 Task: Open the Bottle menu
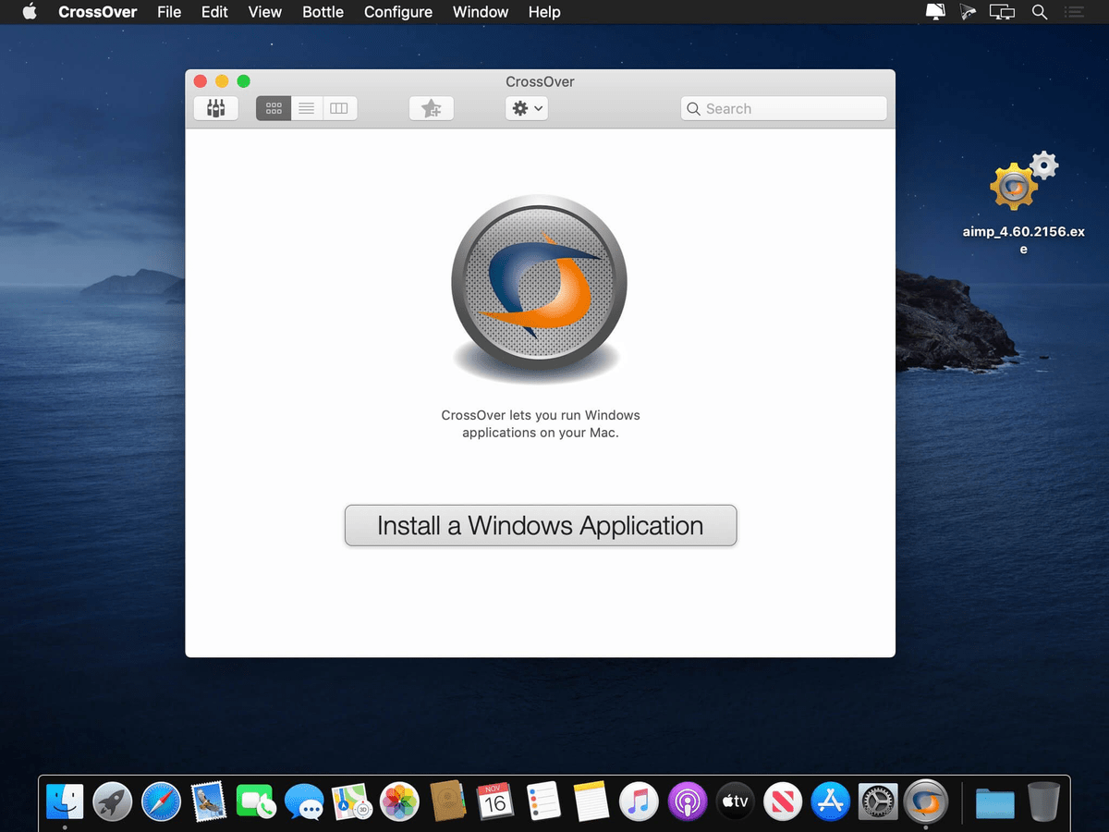323,12
